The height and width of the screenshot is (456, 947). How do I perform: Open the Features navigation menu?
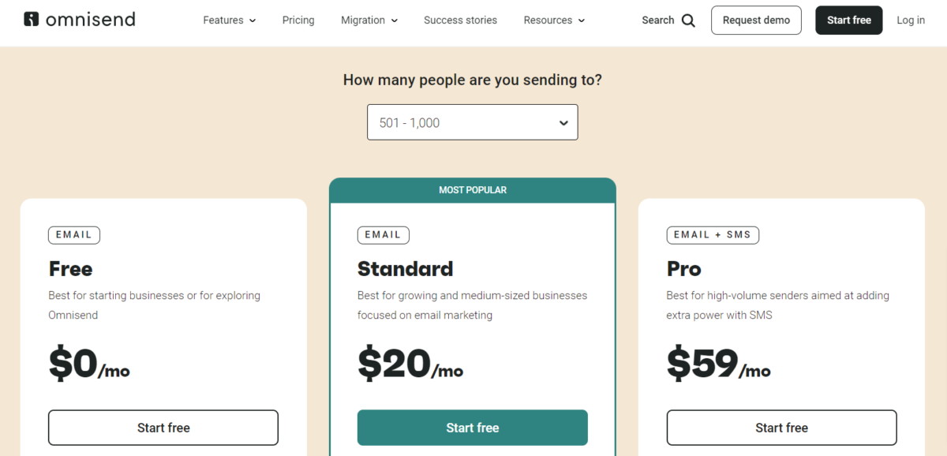(x=223, y=20)
